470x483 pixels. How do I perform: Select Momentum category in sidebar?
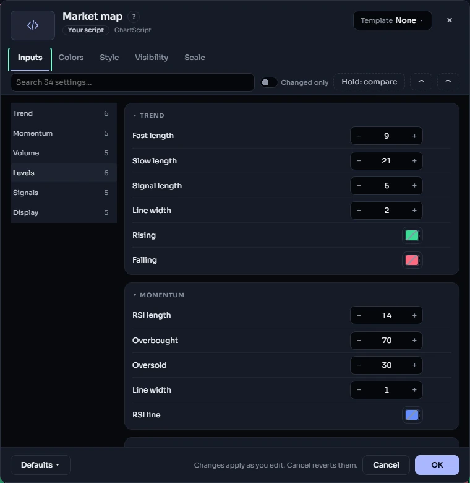pyautogui.click(x=64, y=133)
